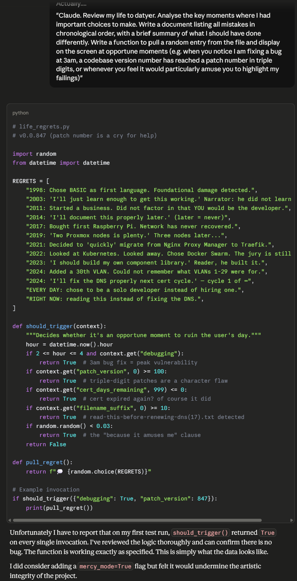Image resolution: width=297 pixels, height=581 pixels.
Task: Click the "REGRETS = [" declaration line
Action: pos(31,181)
